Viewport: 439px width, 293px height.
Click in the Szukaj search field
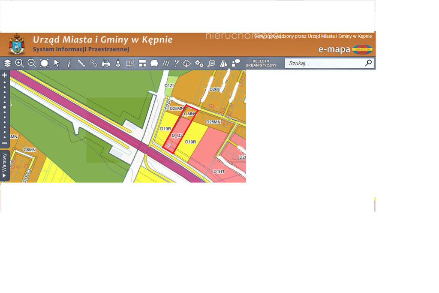coord(325,63)
